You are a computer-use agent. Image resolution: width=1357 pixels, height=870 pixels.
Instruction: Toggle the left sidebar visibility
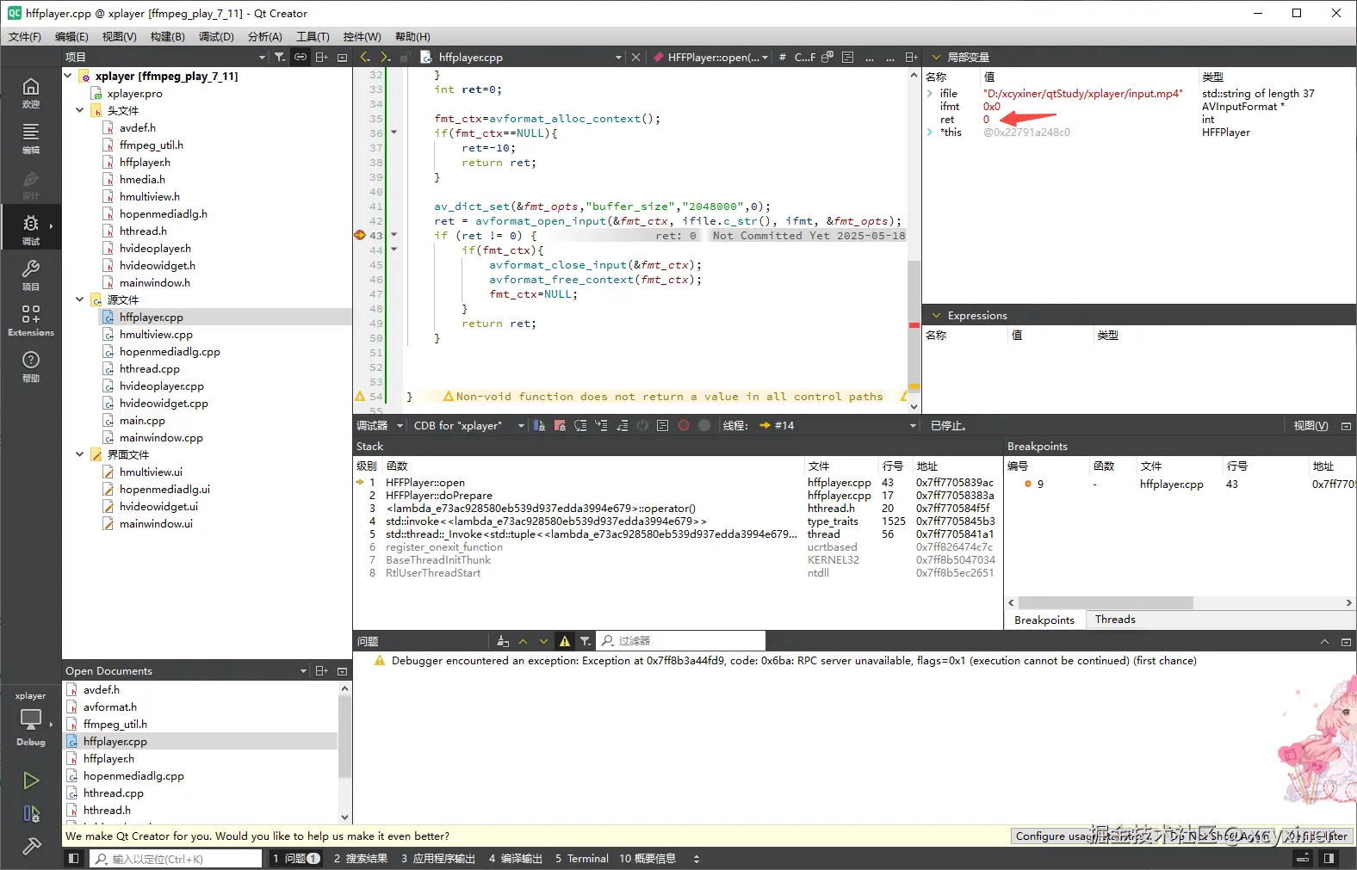coord(74,859)
